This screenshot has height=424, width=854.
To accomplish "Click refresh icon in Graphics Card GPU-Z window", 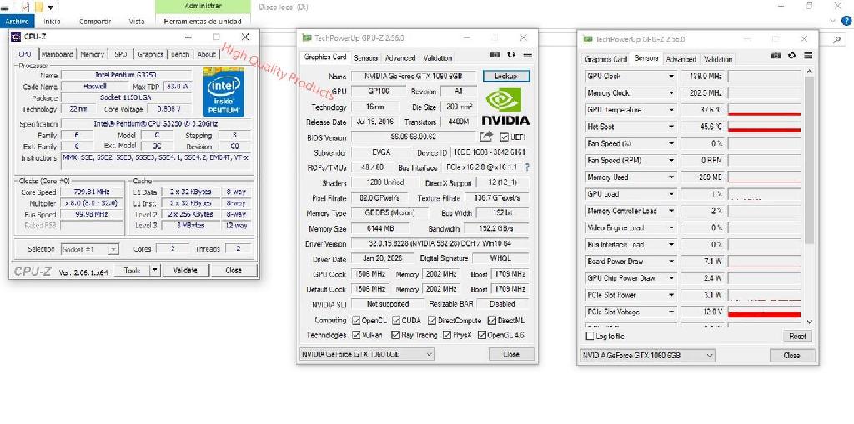I will [511, 55].
